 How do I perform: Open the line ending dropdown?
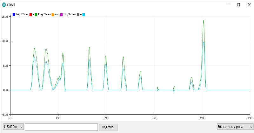click(235, 127)
